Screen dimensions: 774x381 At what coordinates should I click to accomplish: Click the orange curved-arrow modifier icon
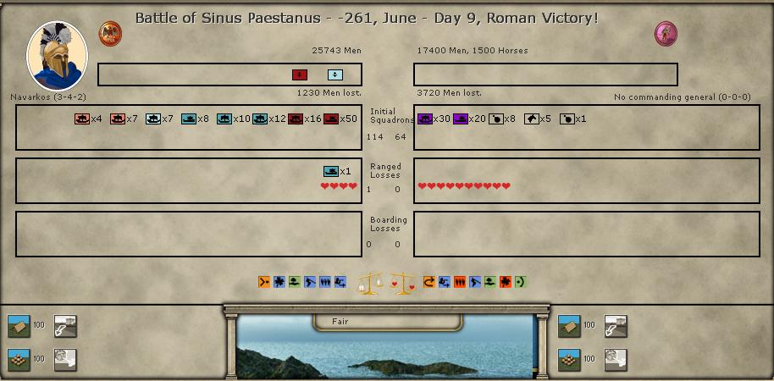[429, 282]
